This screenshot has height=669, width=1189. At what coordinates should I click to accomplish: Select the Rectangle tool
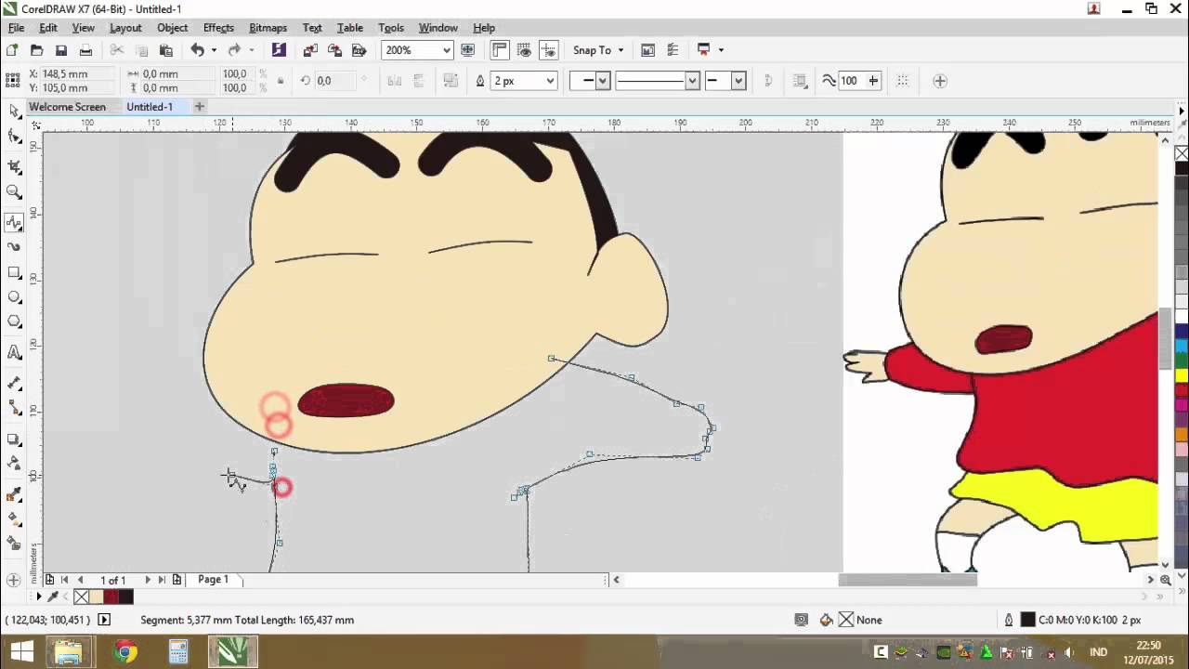coord(13,271)
